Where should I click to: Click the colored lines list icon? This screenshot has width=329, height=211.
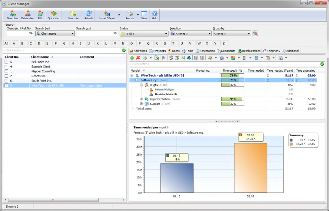[244, 58]
